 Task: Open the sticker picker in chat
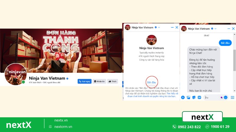click(194, 97)
